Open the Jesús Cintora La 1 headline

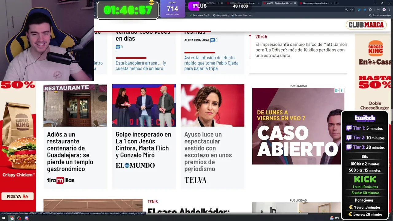[143, 145]
